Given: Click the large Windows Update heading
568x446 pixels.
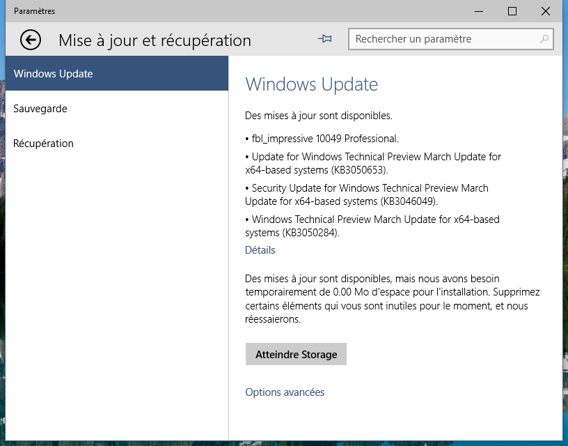Looking at the screenshot, I should pyautogui.click(x=312, y=84).
